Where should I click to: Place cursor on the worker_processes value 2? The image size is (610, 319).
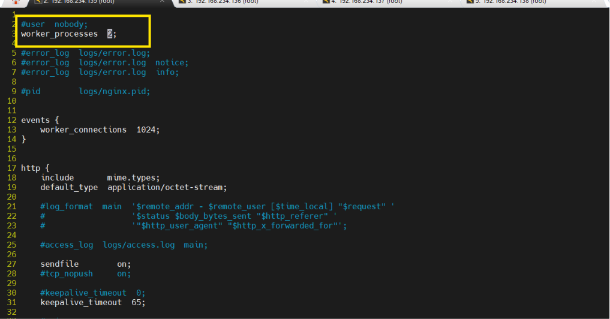pyautogui.click(x=110, y=34)
